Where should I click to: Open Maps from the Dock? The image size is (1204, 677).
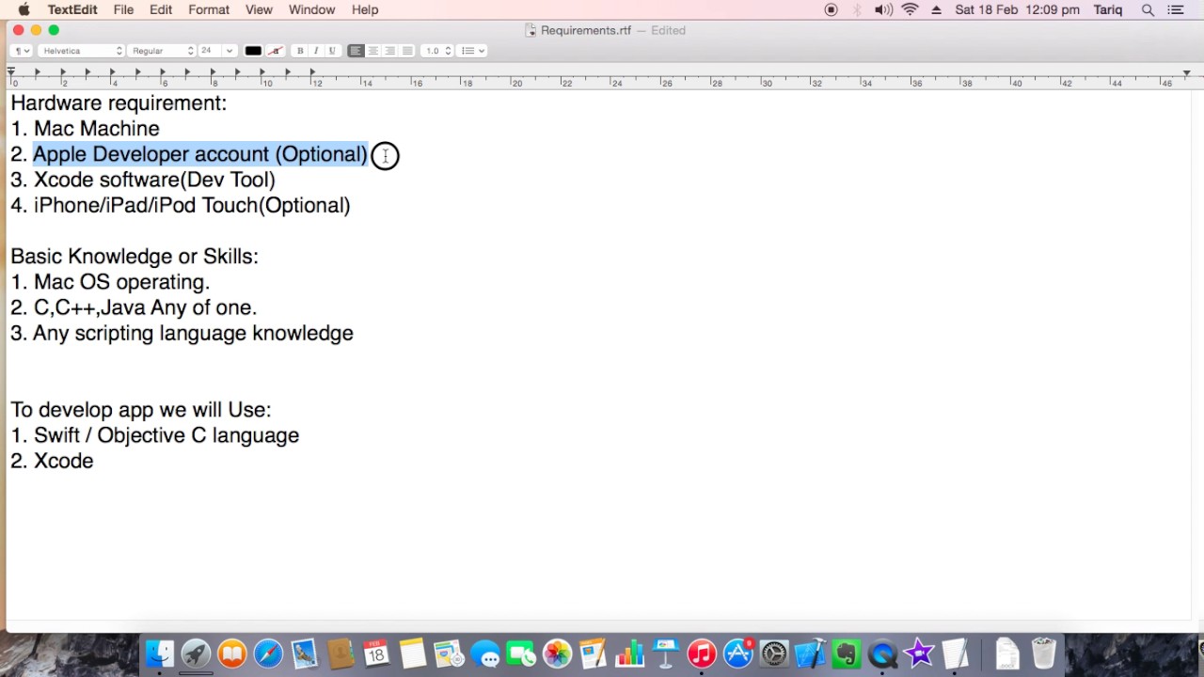449,653
